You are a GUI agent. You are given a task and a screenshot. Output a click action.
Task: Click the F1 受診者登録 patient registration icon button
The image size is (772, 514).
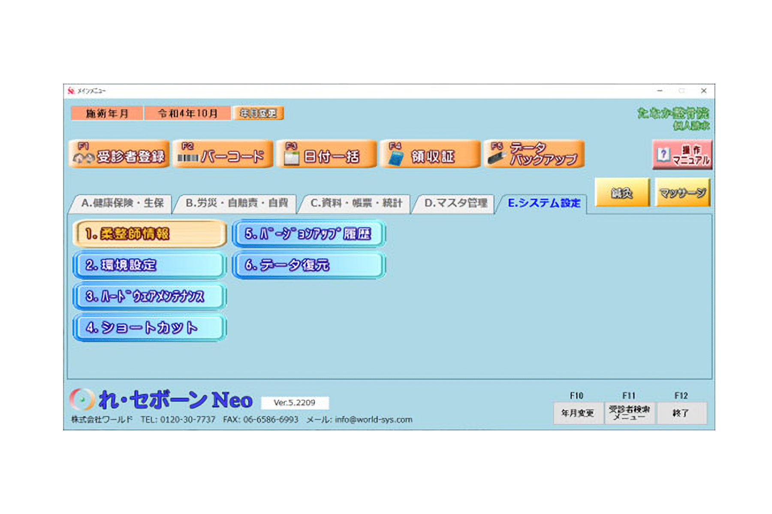point(119,154)
